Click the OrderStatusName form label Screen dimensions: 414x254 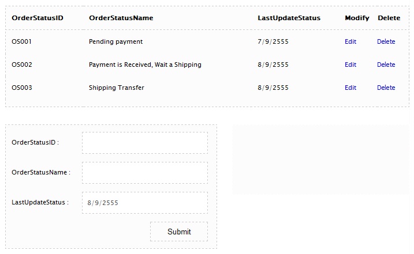click(40, 172)
